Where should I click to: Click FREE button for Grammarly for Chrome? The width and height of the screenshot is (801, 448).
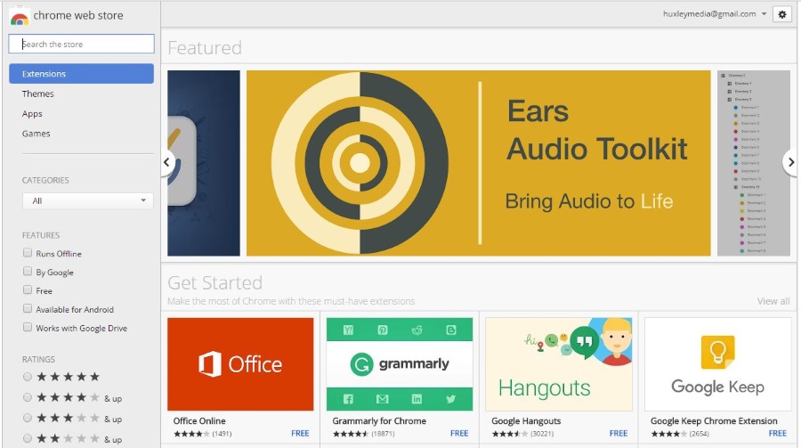click(459, 433)
